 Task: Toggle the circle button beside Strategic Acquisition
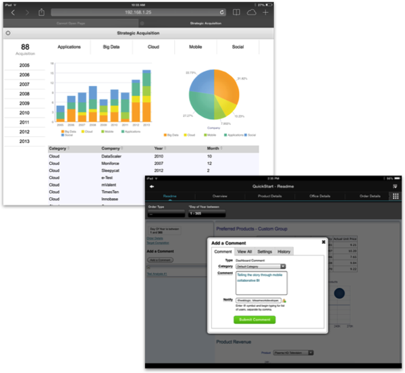coord(8,33)
